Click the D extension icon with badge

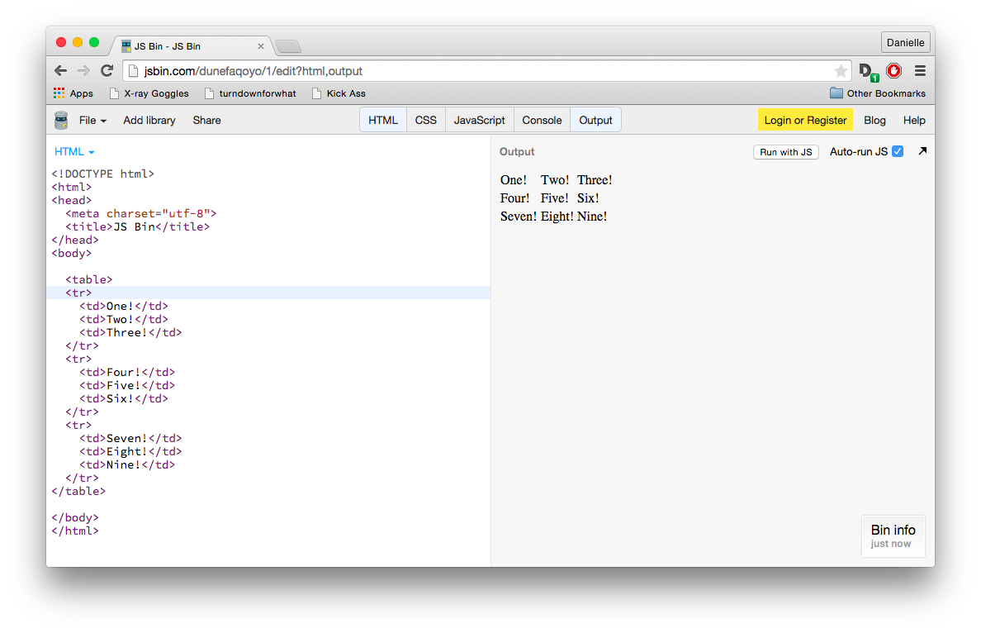(869, 72)
